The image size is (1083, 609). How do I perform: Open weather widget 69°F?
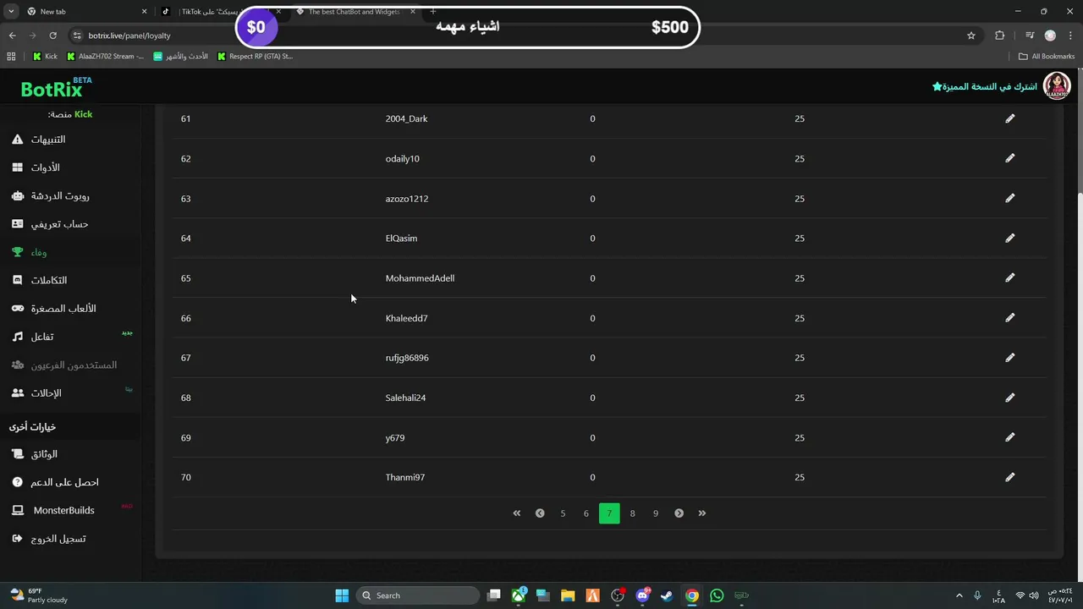click(38, 595)
